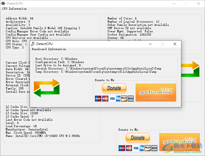Click the Discover card icon in main window
The width and height of the screenshot is (205, 156).
[148, 148]
